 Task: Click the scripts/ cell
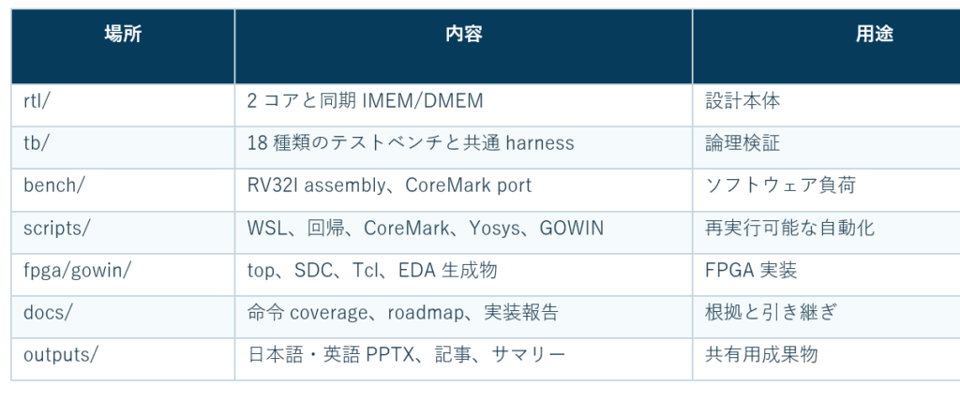click(x=123, y=232)
